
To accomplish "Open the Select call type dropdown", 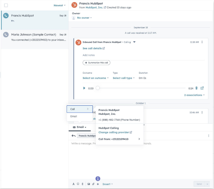I will click(123, 78).
